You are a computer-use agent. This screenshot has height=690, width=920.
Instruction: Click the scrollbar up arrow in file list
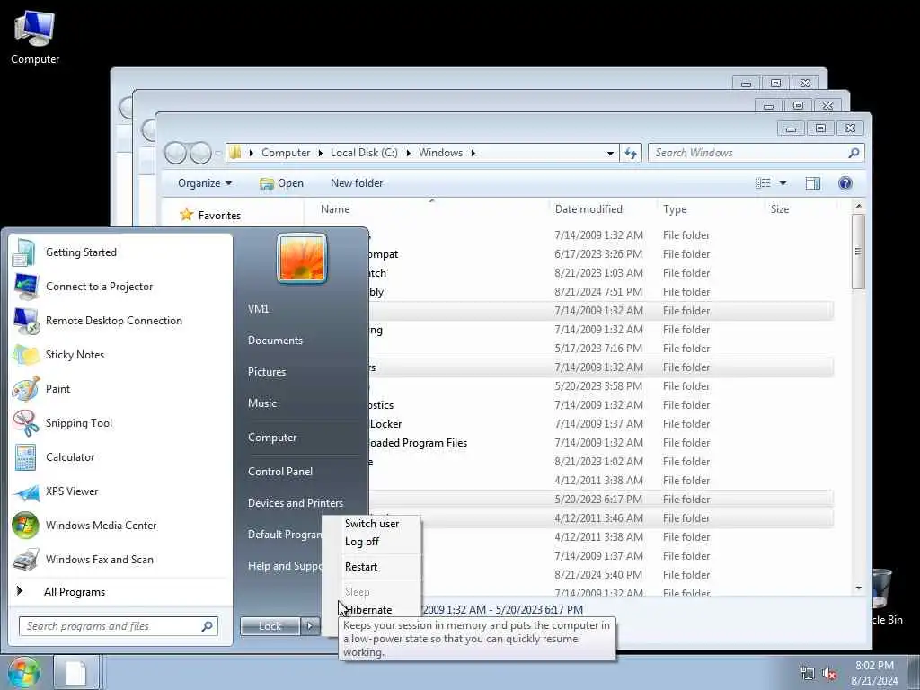coord(858,206)
